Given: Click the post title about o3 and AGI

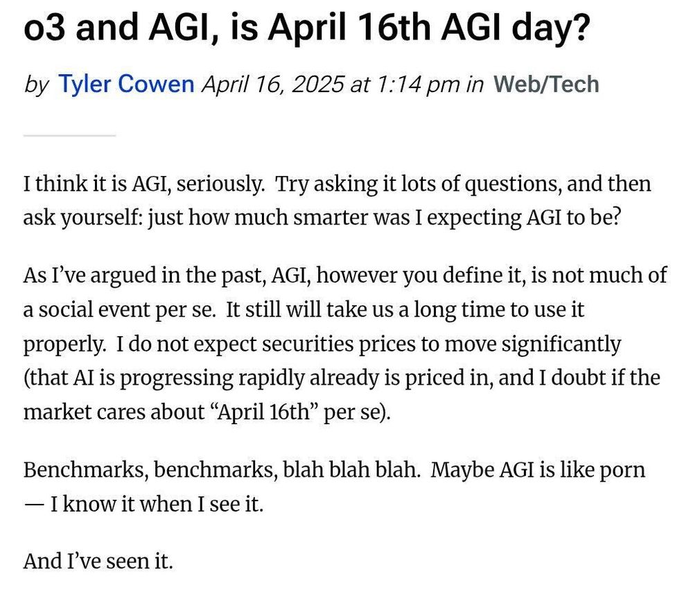Looking at the screenshot, I should [x=306, y=28].
